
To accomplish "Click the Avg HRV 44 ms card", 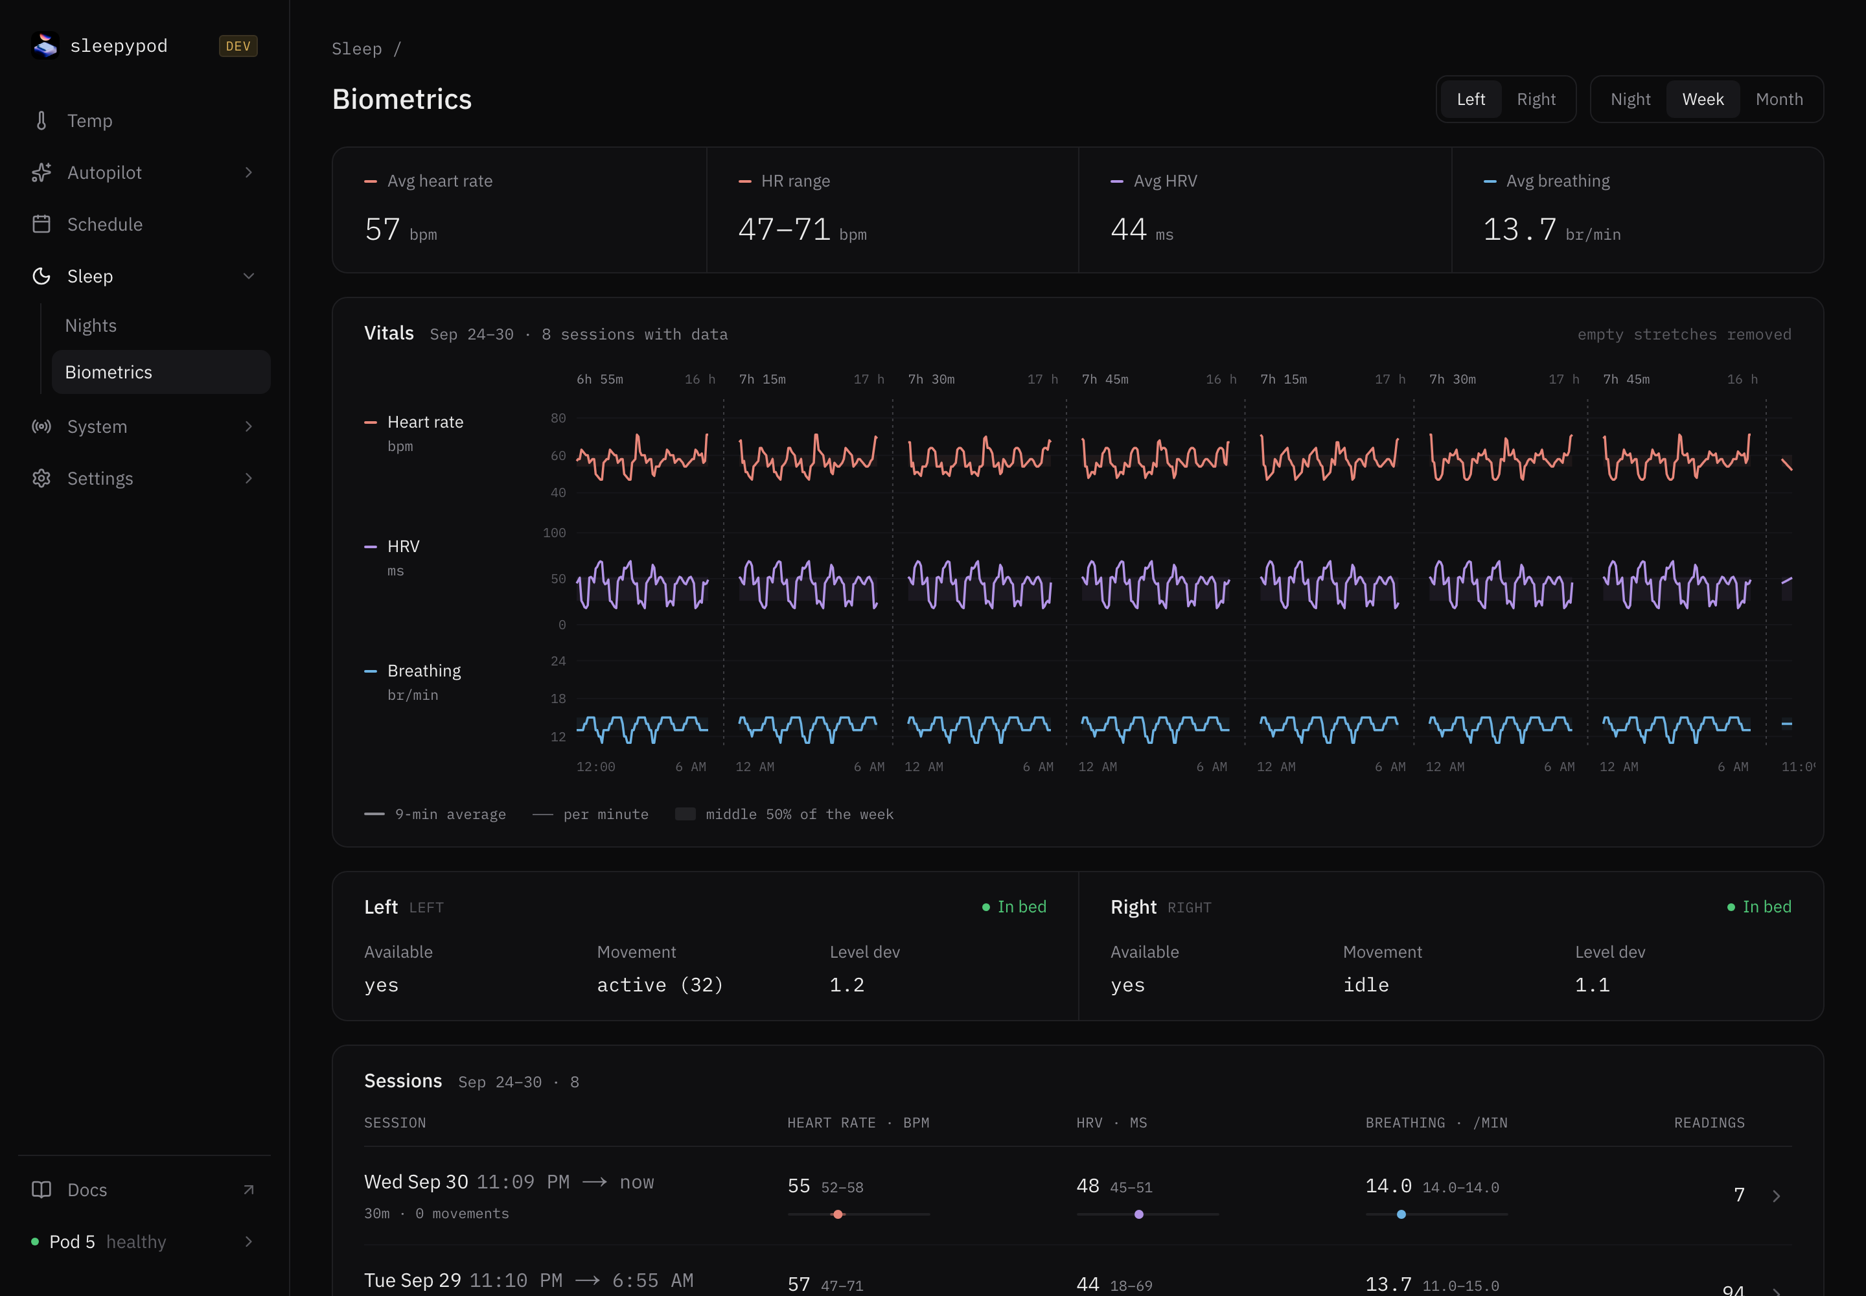I will point(1265,211).
